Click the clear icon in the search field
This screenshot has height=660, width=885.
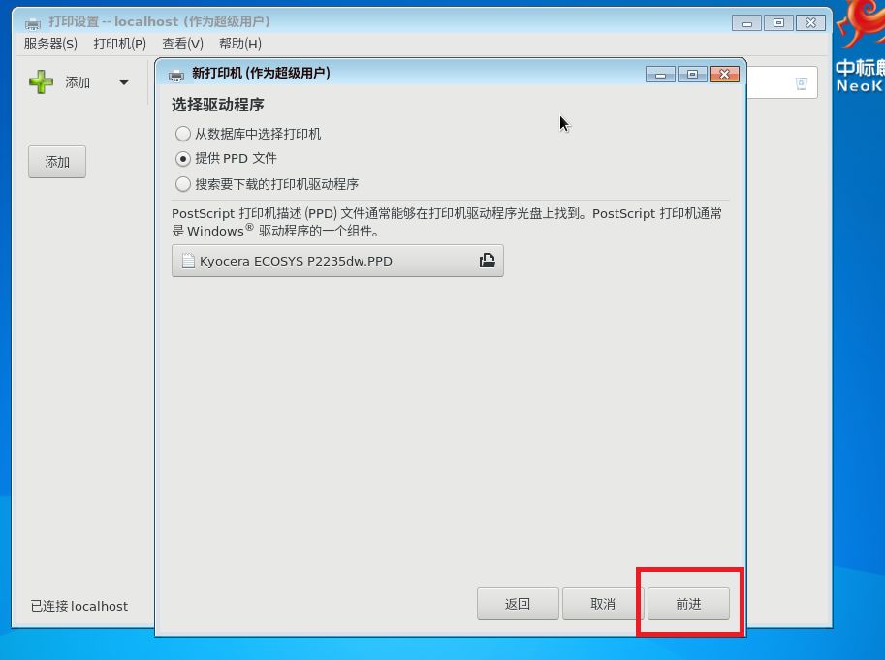[801, 84]
